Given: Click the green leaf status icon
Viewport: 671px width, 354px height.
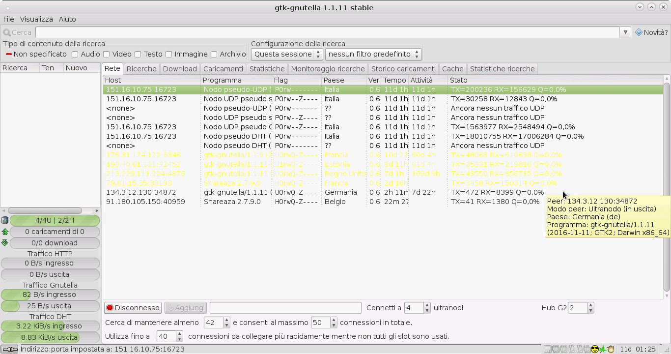Looking at the screenshot, I should [x=602, y=349].
